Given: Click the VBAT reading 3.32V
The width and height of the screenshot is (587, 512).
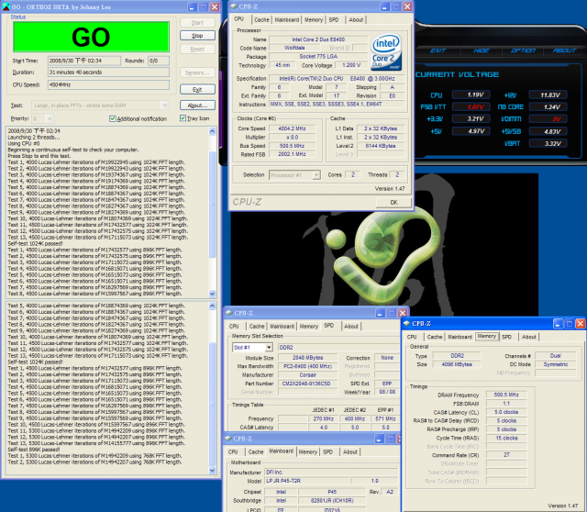Looking at the screenshot, I should 548,143.
